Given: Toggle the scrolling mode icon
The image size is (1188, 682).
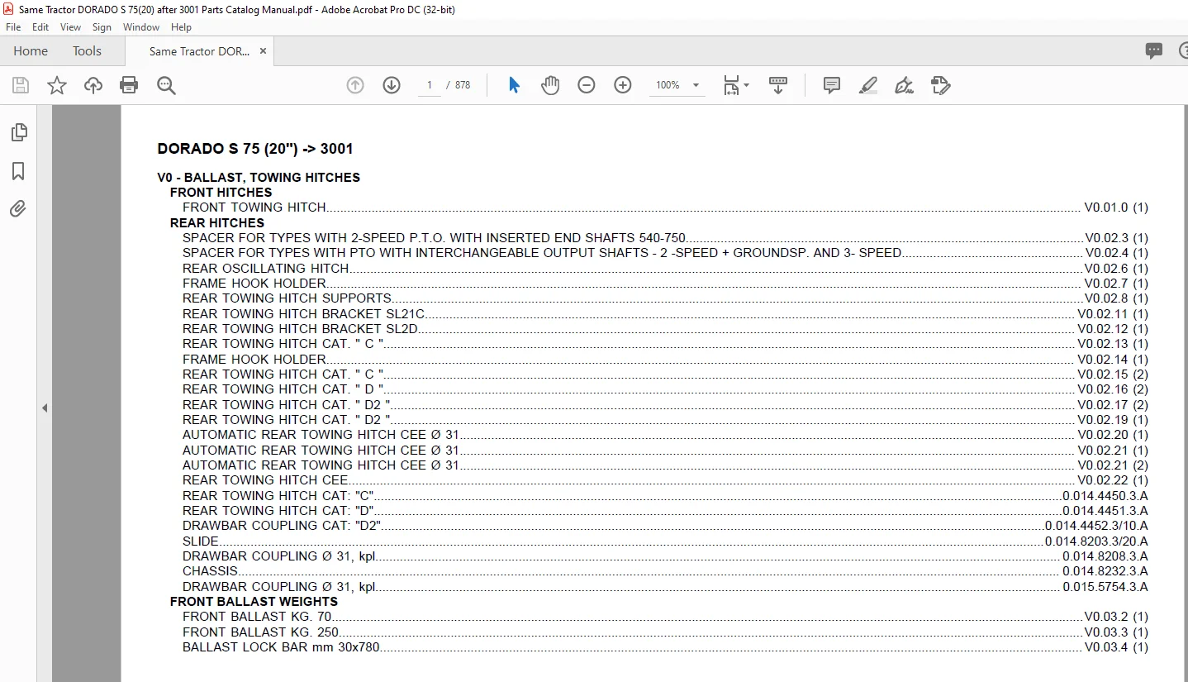Looking at the screenshot, I should tap(778, 85).
